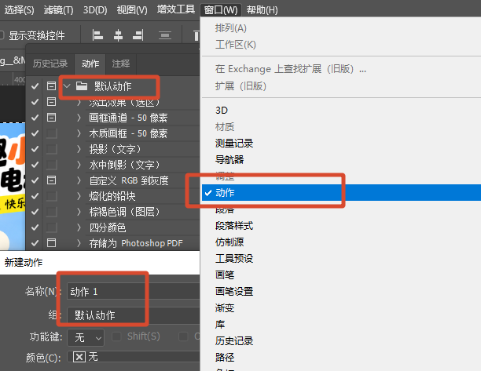Open the 功能键 dropdown
Viewport: 481px width, 371px height.
pos(86,337)
